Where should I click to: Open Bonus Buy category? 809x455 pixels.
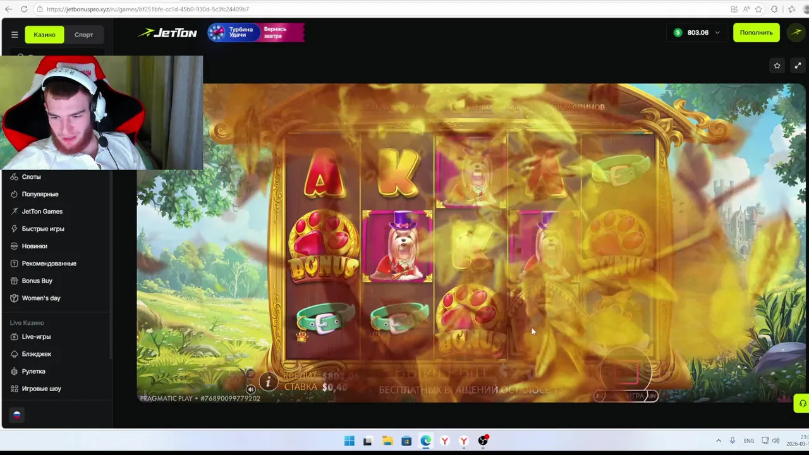(x=37, y=281)
